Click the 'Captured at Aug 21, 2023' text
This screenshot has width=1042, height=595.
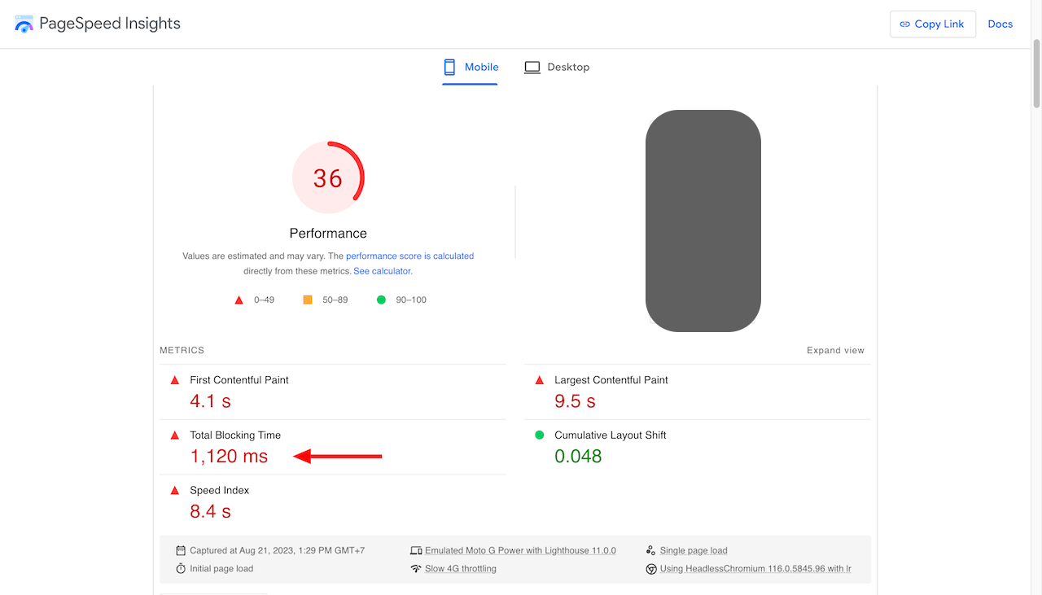(x=278, y=551)
